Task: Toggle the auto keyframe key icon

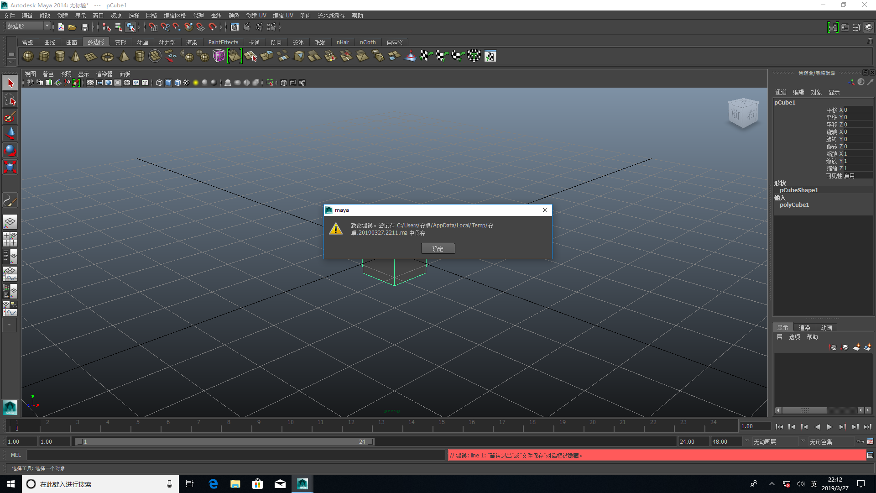Action: (x=860, y=441)
